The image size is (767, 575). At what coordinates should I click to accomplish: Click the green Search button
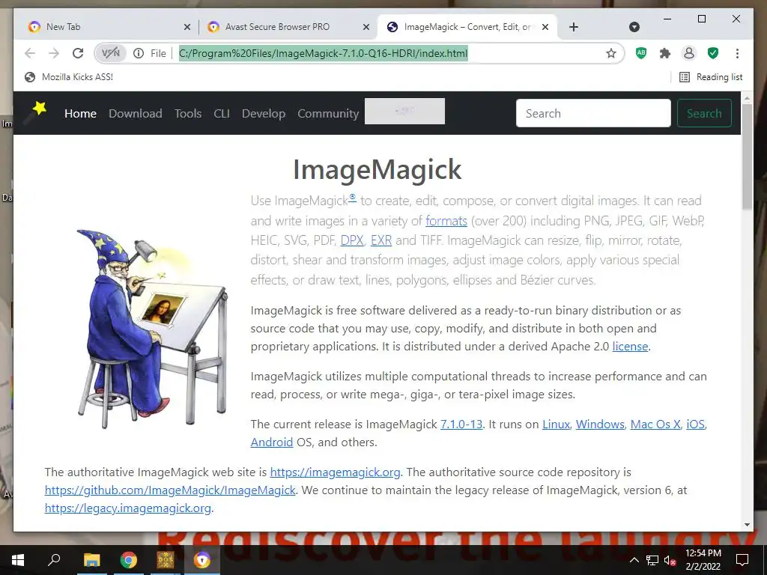coord(704,113)
